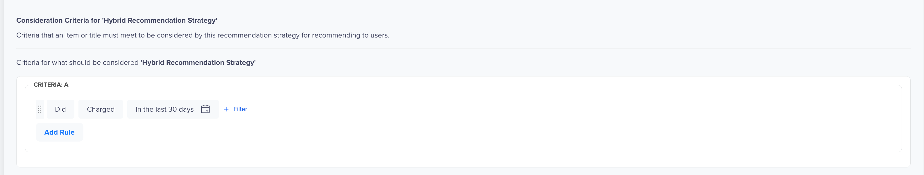Click the word 'days' in date range
The width and height of the screenshot is (924, 175).
186,109
